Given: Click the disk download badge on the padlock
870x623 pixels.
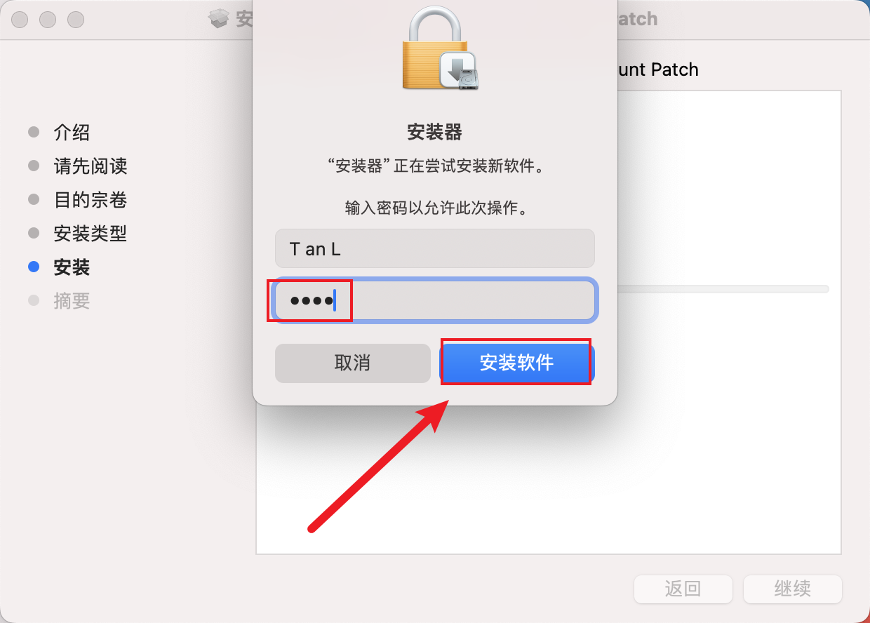Looking at the screenshot, I should (x=460, y=71).
